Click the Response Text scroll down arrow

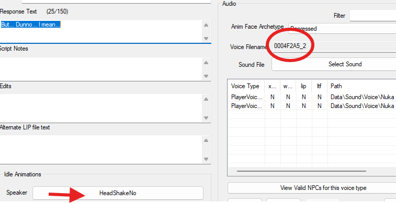click(x=206, y=39)
